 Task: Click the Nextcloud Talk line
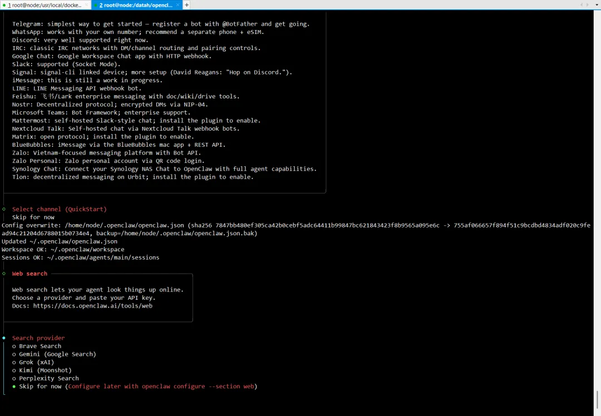coord(126,128)
